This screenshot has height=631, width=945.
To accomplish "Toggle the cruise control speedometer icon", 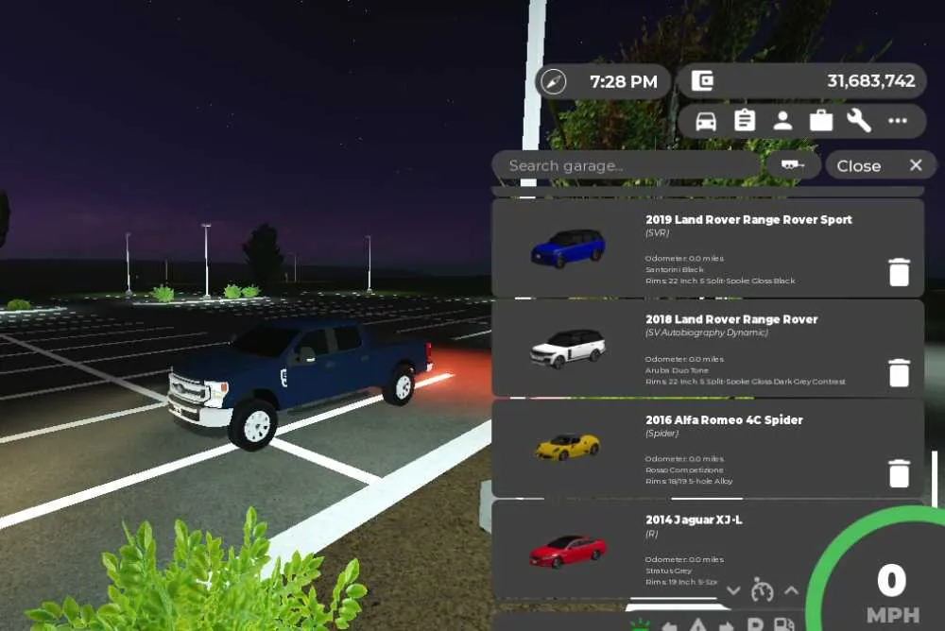I will coord(763,590).
